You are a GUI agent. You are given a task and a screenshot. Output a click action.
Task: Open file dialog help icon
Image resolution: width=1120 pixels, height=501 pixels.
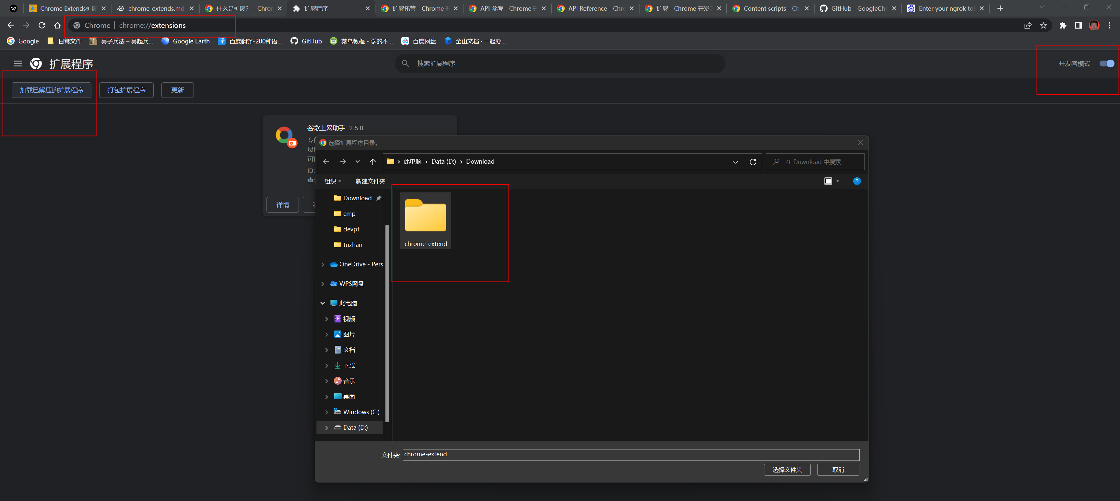click(856, 181)
